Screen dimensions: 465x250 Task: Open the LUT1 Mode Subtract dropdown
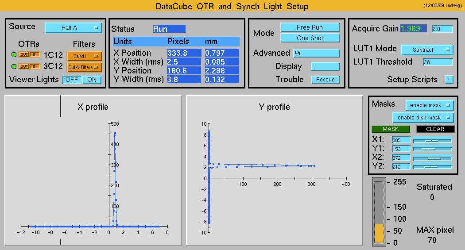pyautogui.click(x=427, y=50)
